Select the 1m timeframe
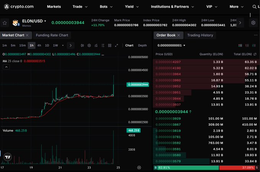 point(5,45)
